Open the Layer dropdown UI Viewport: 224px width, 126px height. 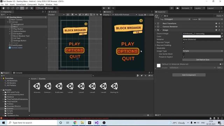tap(210, 19)
